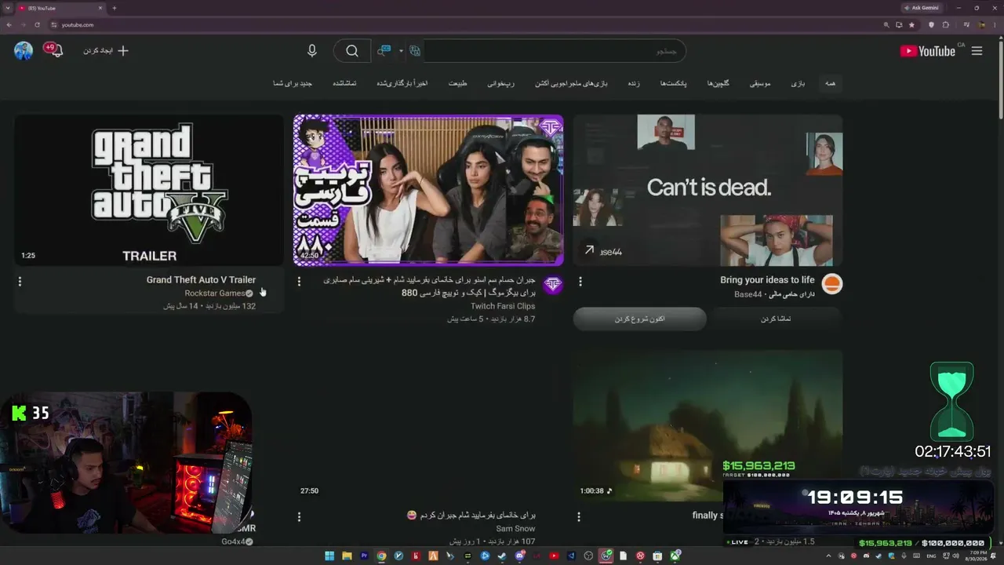This screenshot has height=565, width=1004.
Task: Click the taskbar clock showing 7:09 PM
Action: pyautogui.click(x=977, y=556)
